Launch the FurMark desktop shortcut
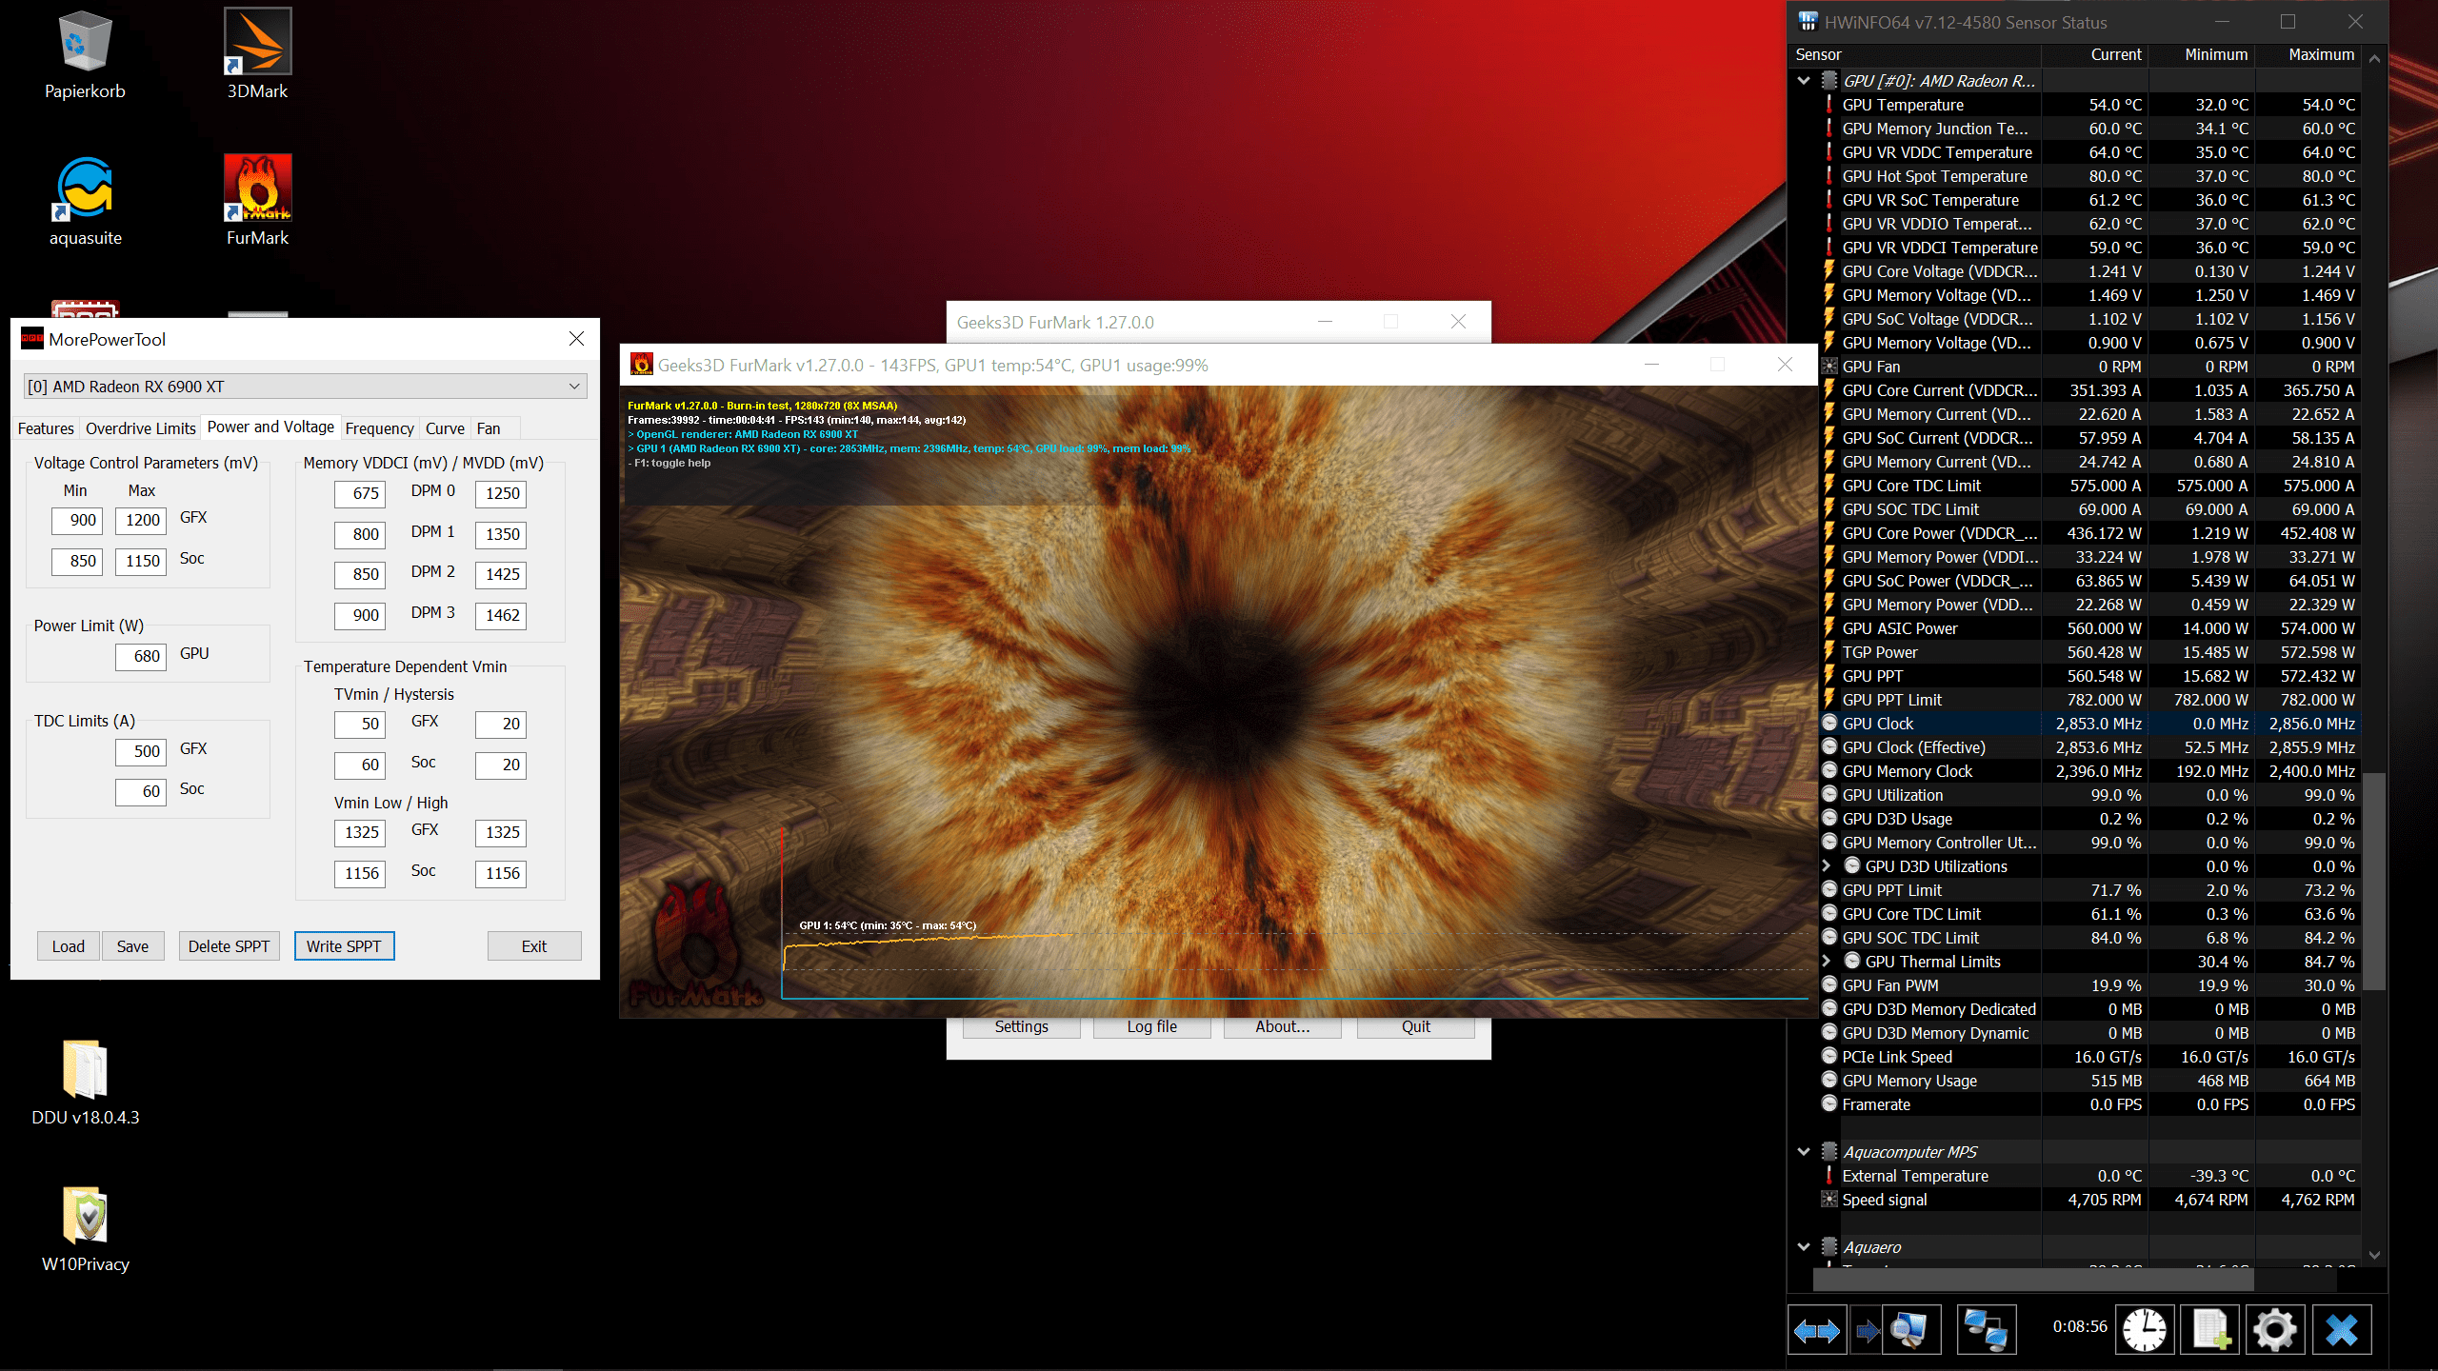 click(257, 200)
